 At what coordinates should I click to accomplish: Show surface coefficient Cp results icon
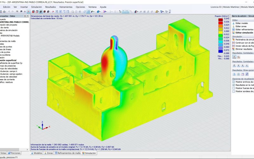tap(238, 57)
